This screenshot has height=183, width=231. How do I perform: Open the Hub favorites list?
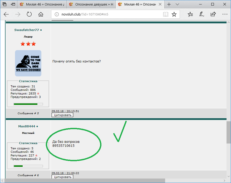pos(190,14)
